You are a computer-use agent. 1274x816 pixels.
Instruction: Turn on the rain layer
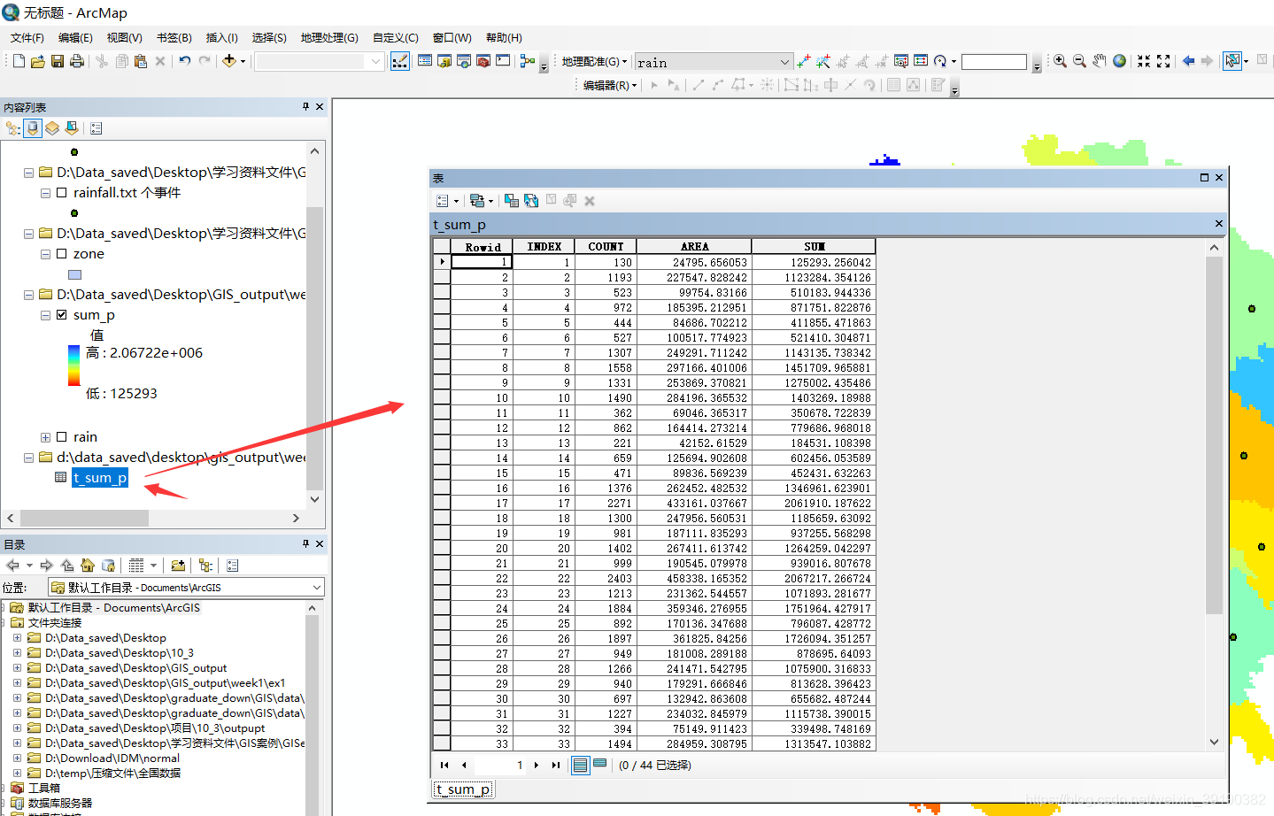61,436
